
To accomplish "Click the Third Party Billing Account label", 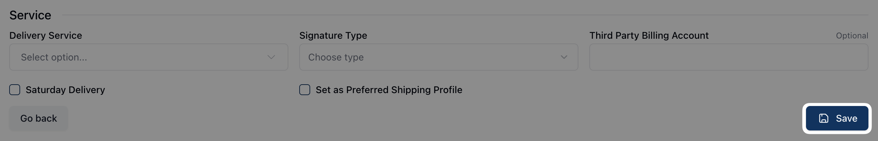I will (649, 35).
